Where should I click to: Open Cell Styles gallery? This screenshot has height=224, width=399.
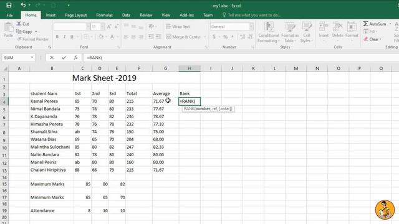pos(306,32)
